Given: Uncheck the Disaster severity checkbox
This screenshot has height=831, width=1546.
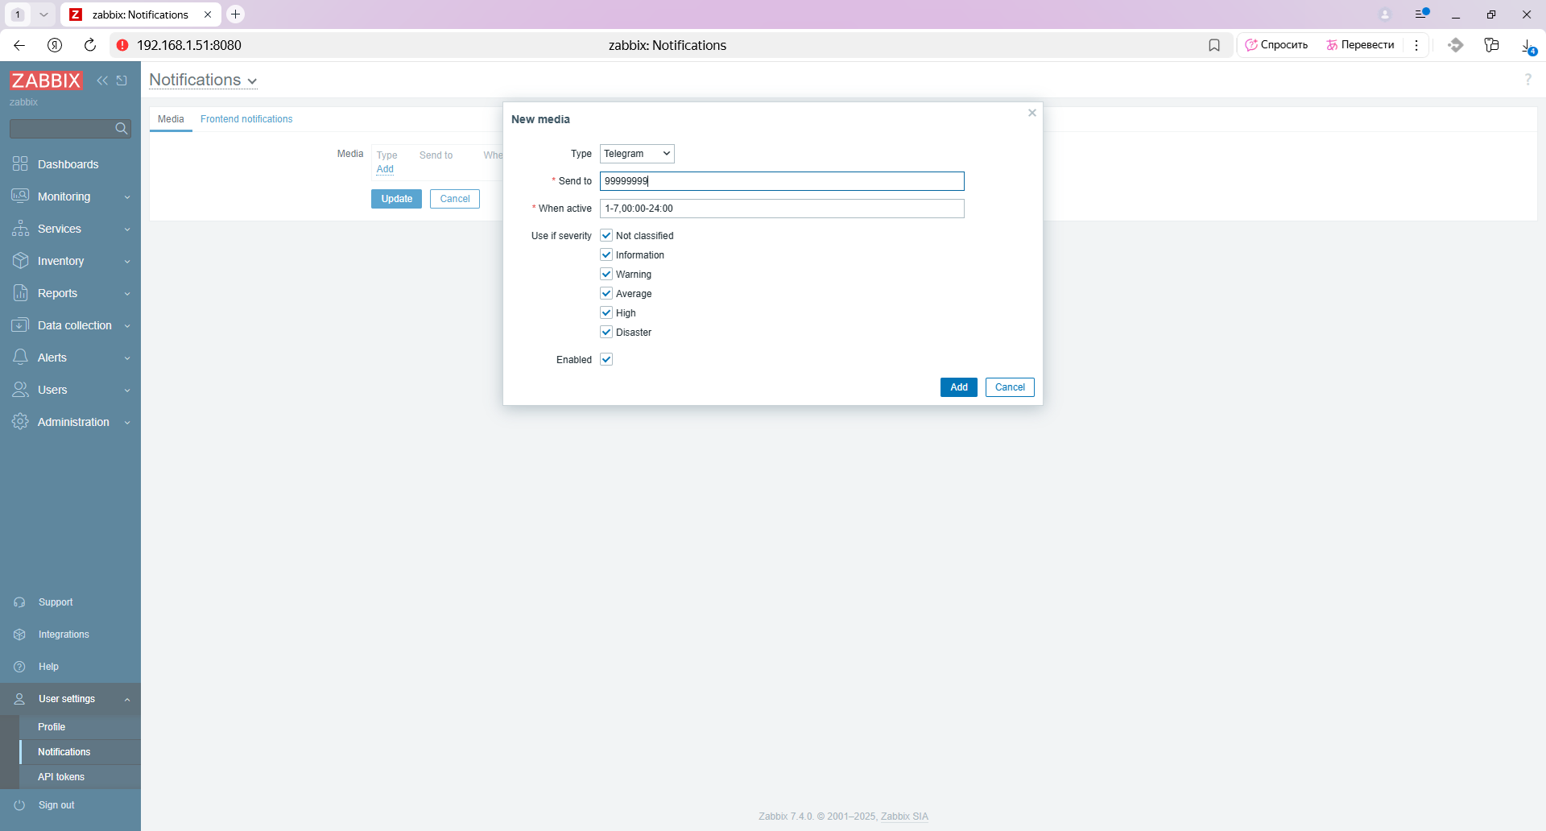Looking at the screenshot, I should click(606, 333).
